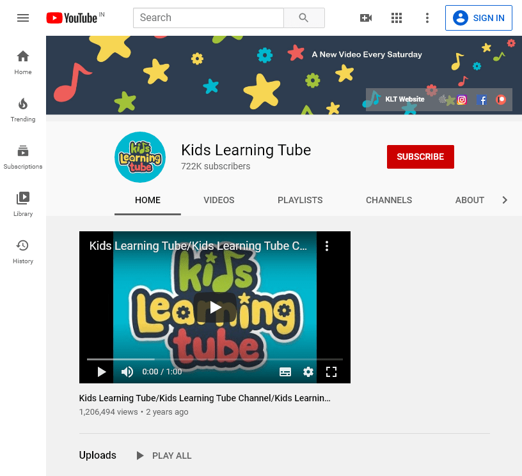Switch to the CHANNELS tab
Image resolution: width=522 pixels, height=476 pixels.
click(x=389, y=200)
